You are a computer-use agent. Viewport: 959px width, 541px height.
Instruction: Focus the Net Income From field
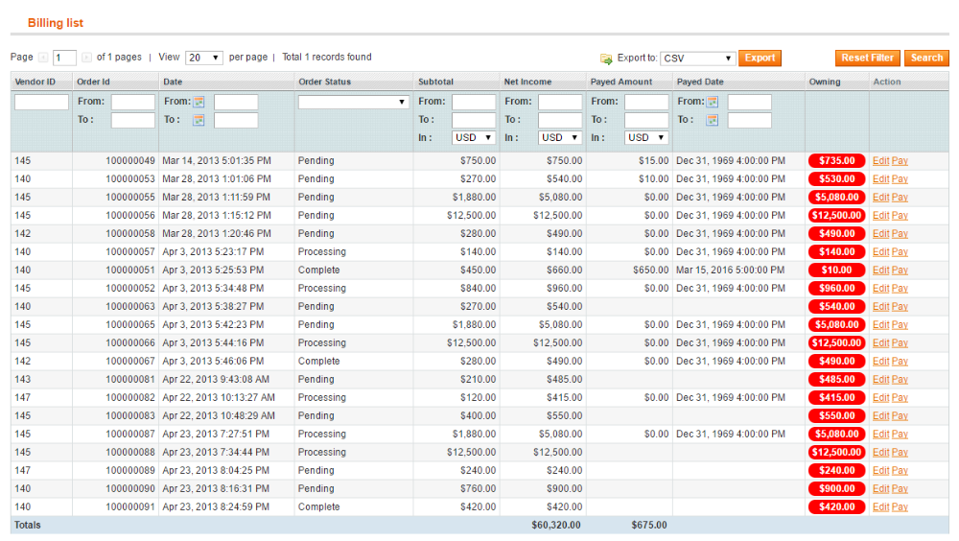[560, 103]
